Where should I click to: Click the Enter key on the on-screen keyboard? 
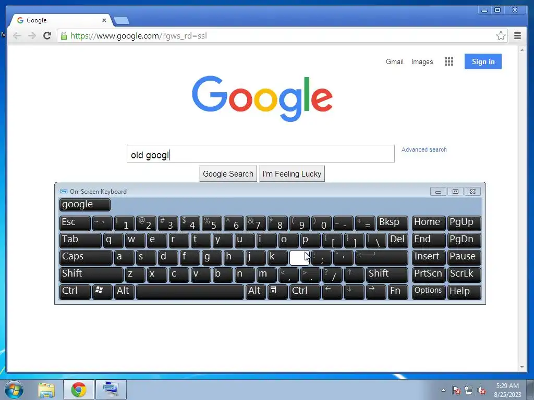click(381, 257)
